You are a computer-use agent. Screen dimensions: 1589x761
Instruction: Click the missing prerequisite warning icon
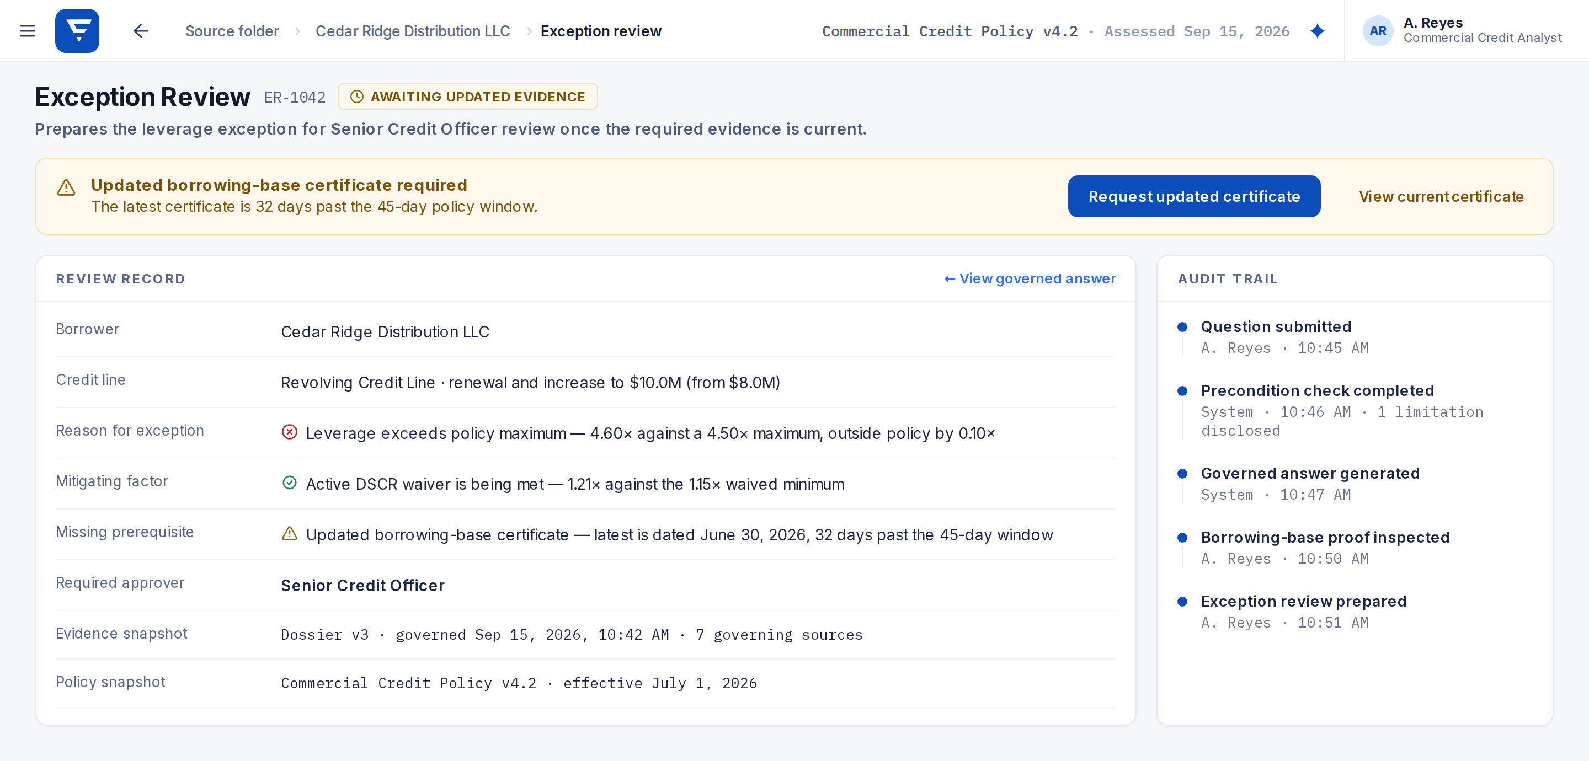click(289, 533)
